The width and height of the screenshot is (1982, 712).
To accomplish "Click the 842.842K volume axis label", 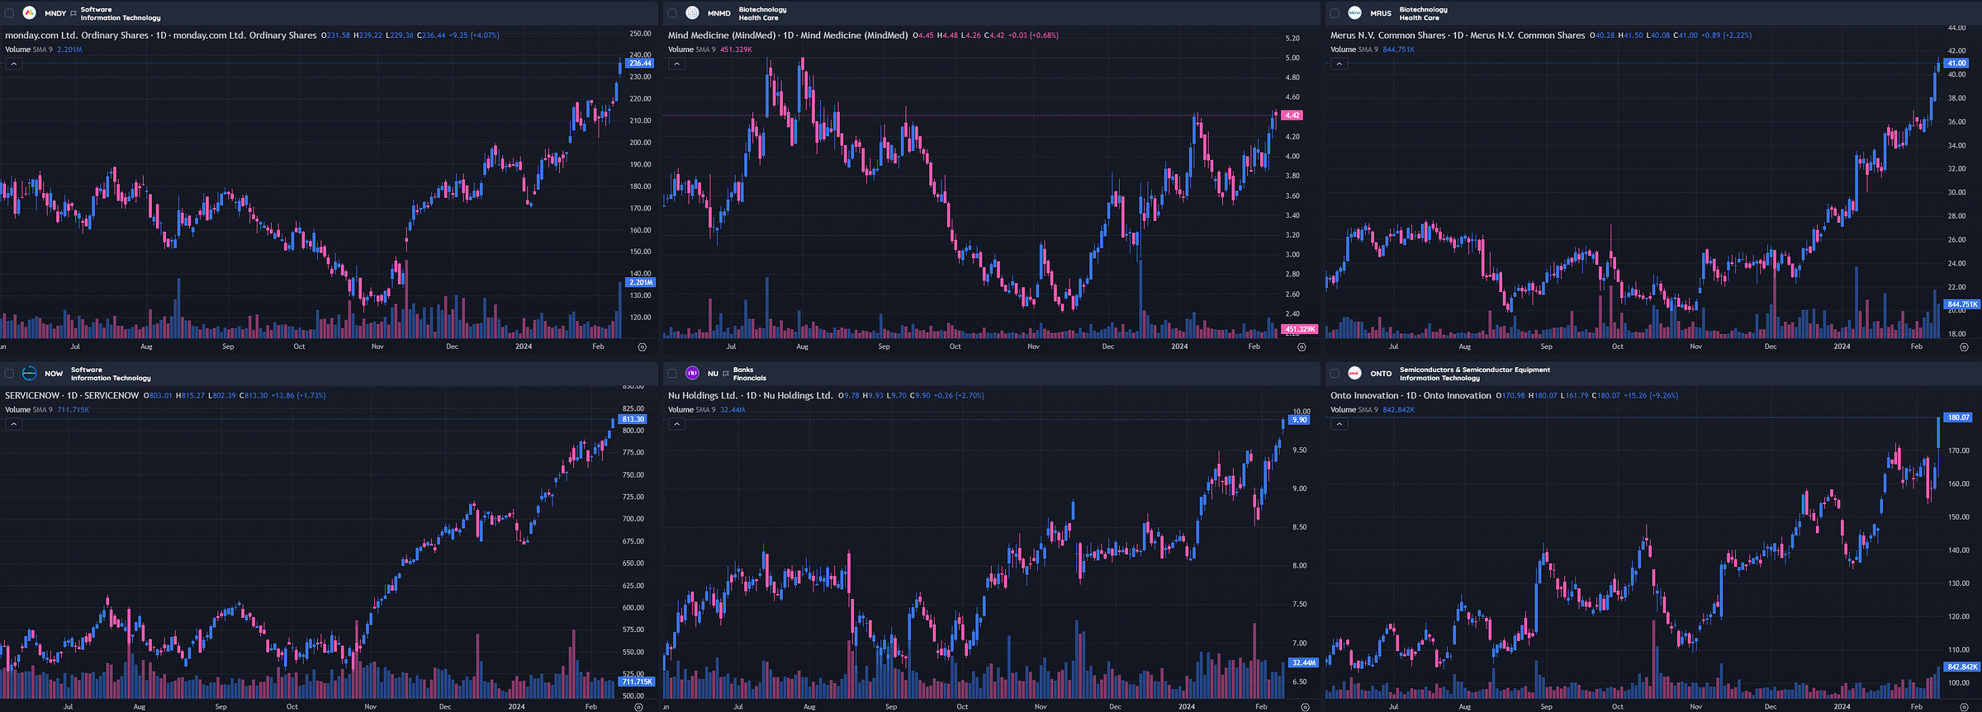I will point(1962,667).
